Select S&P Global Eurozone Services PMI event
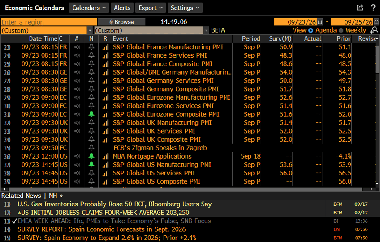380x242 pixels. point(164,106)
